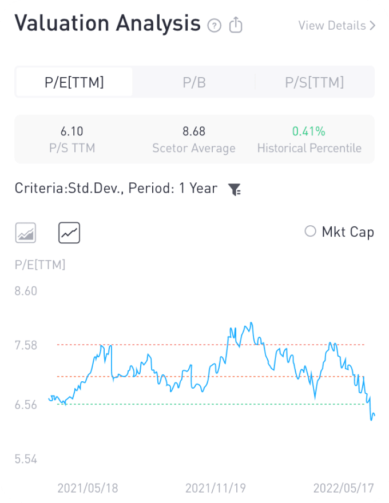Screen dimensions: 389x503
Task: Click the 2021/11/19 date on the axis
Action: (x=216, y=488)
